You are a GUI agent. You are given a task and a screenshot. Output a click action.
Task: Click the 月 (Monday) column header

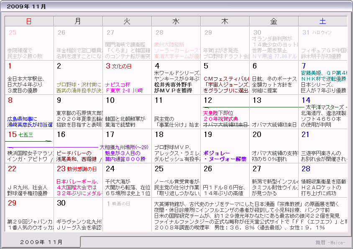point(78,21)
